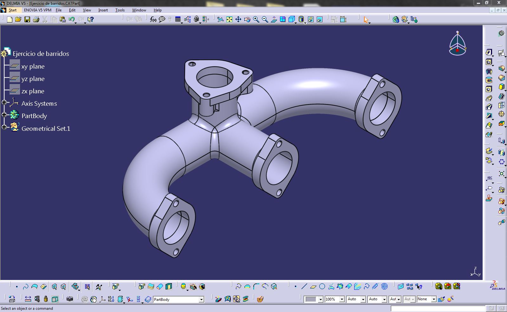Click the command input field in status bar
507x312 pixels.
438,308
